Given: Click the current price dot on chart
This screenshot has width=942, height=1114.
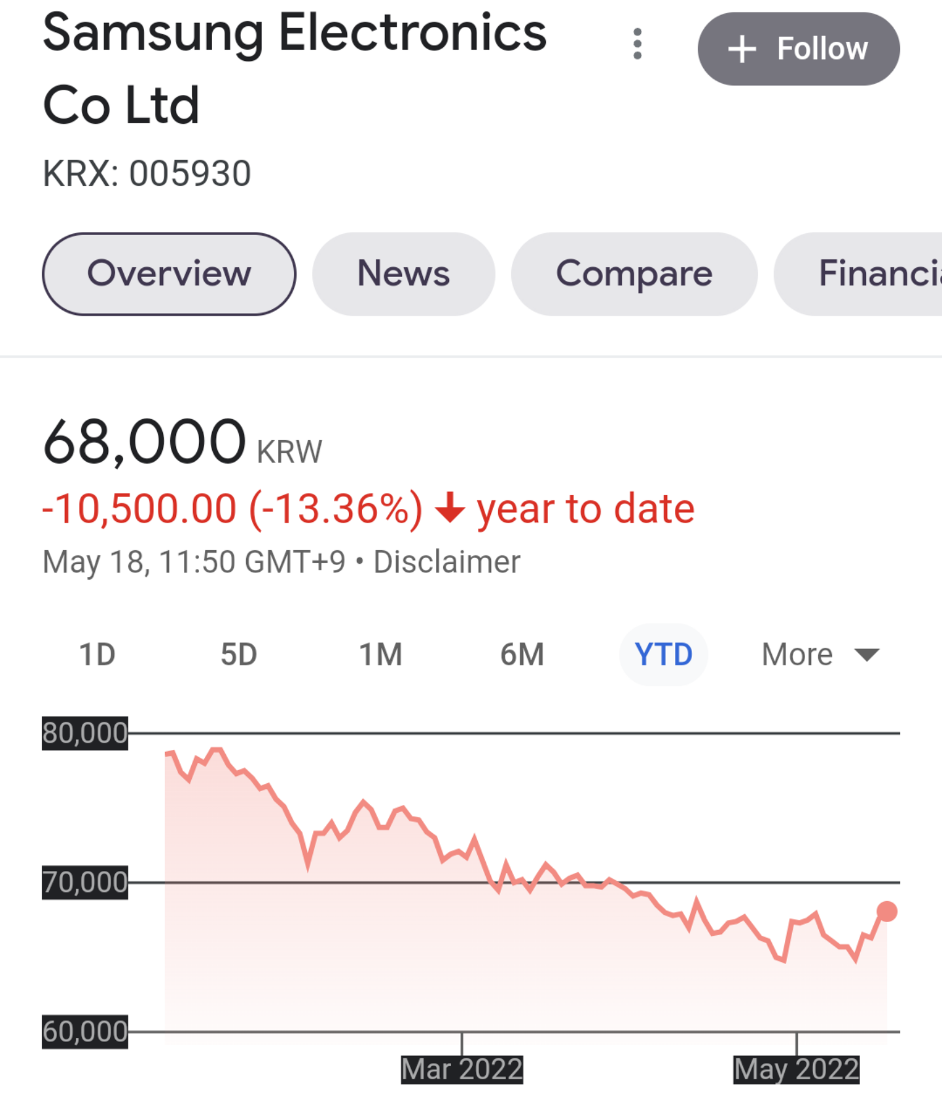Looking at the screenshot, I should pos(886,911).
